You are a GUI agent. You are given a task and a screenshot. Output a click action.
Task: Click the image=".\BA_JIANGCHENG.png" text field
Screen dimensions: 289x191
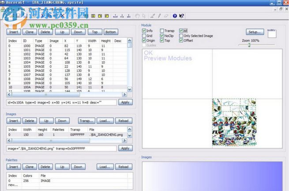coord(62,149)
